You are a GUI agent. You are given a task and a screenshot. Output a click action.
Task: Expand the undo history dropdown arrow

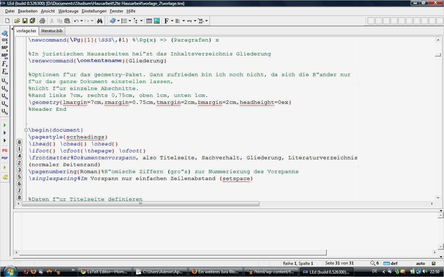click(x=82, y=21)
